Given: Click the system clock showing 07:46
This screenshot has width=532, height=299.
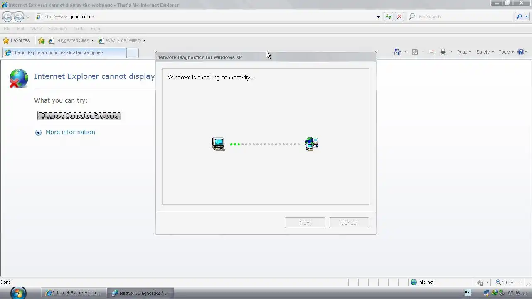Looking at the screenshot, I should coord(517,293).
